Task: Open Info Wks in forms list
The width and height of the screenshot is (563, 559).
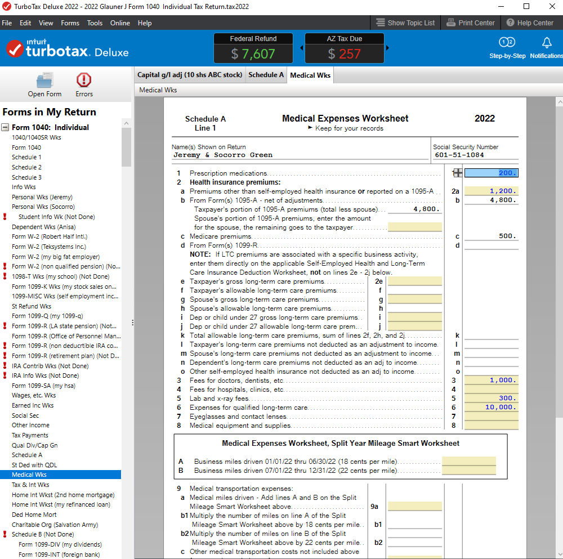Action: (24, 187)
